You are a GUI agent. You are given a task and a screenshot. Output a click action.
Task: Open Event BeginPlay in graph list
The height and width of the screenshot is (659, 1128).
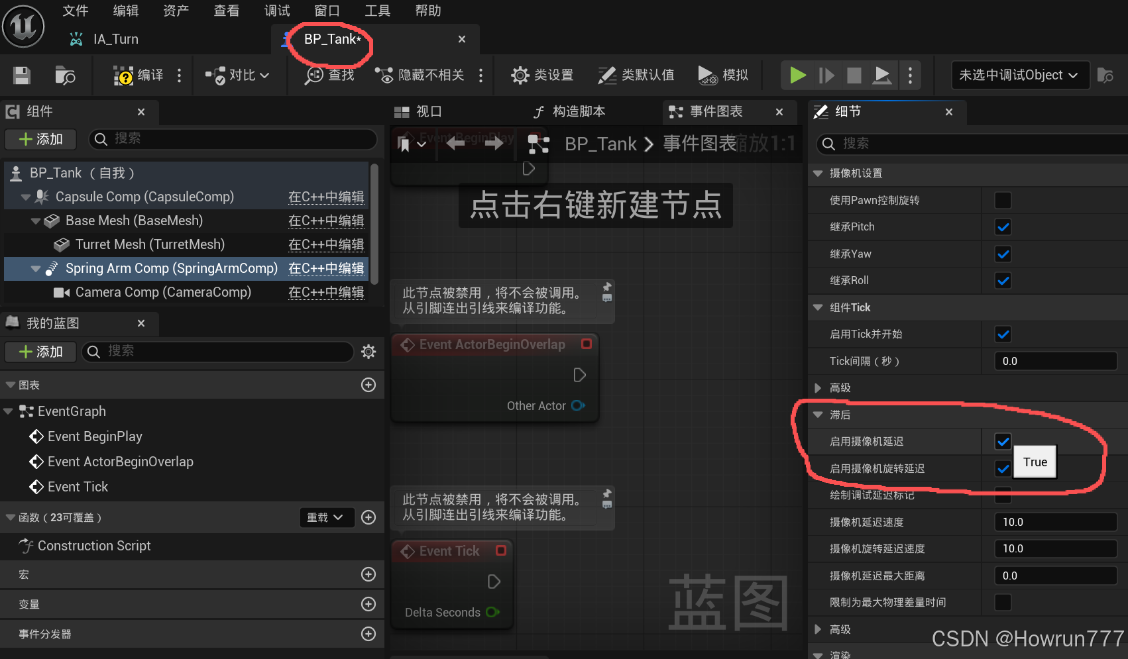click(x=95, y=436)
